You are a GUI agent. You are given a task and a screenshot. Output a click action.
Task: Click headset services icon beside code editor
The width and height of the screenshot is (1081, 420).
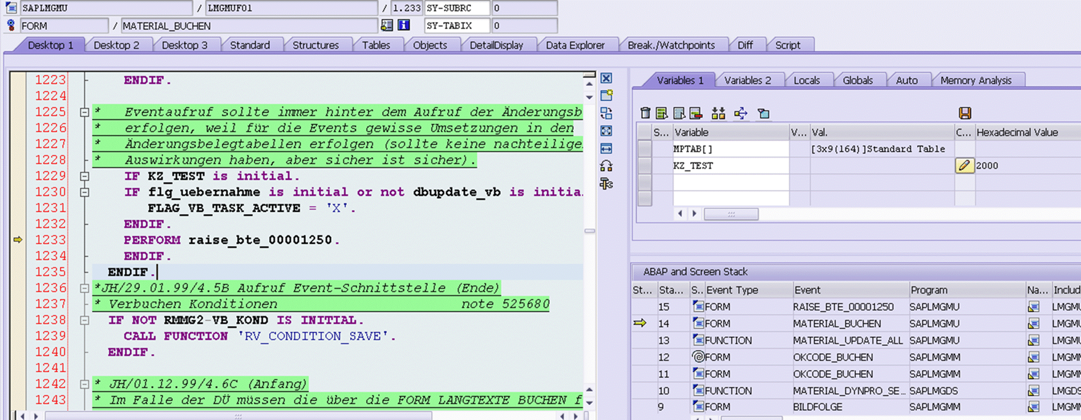(606, 166)
